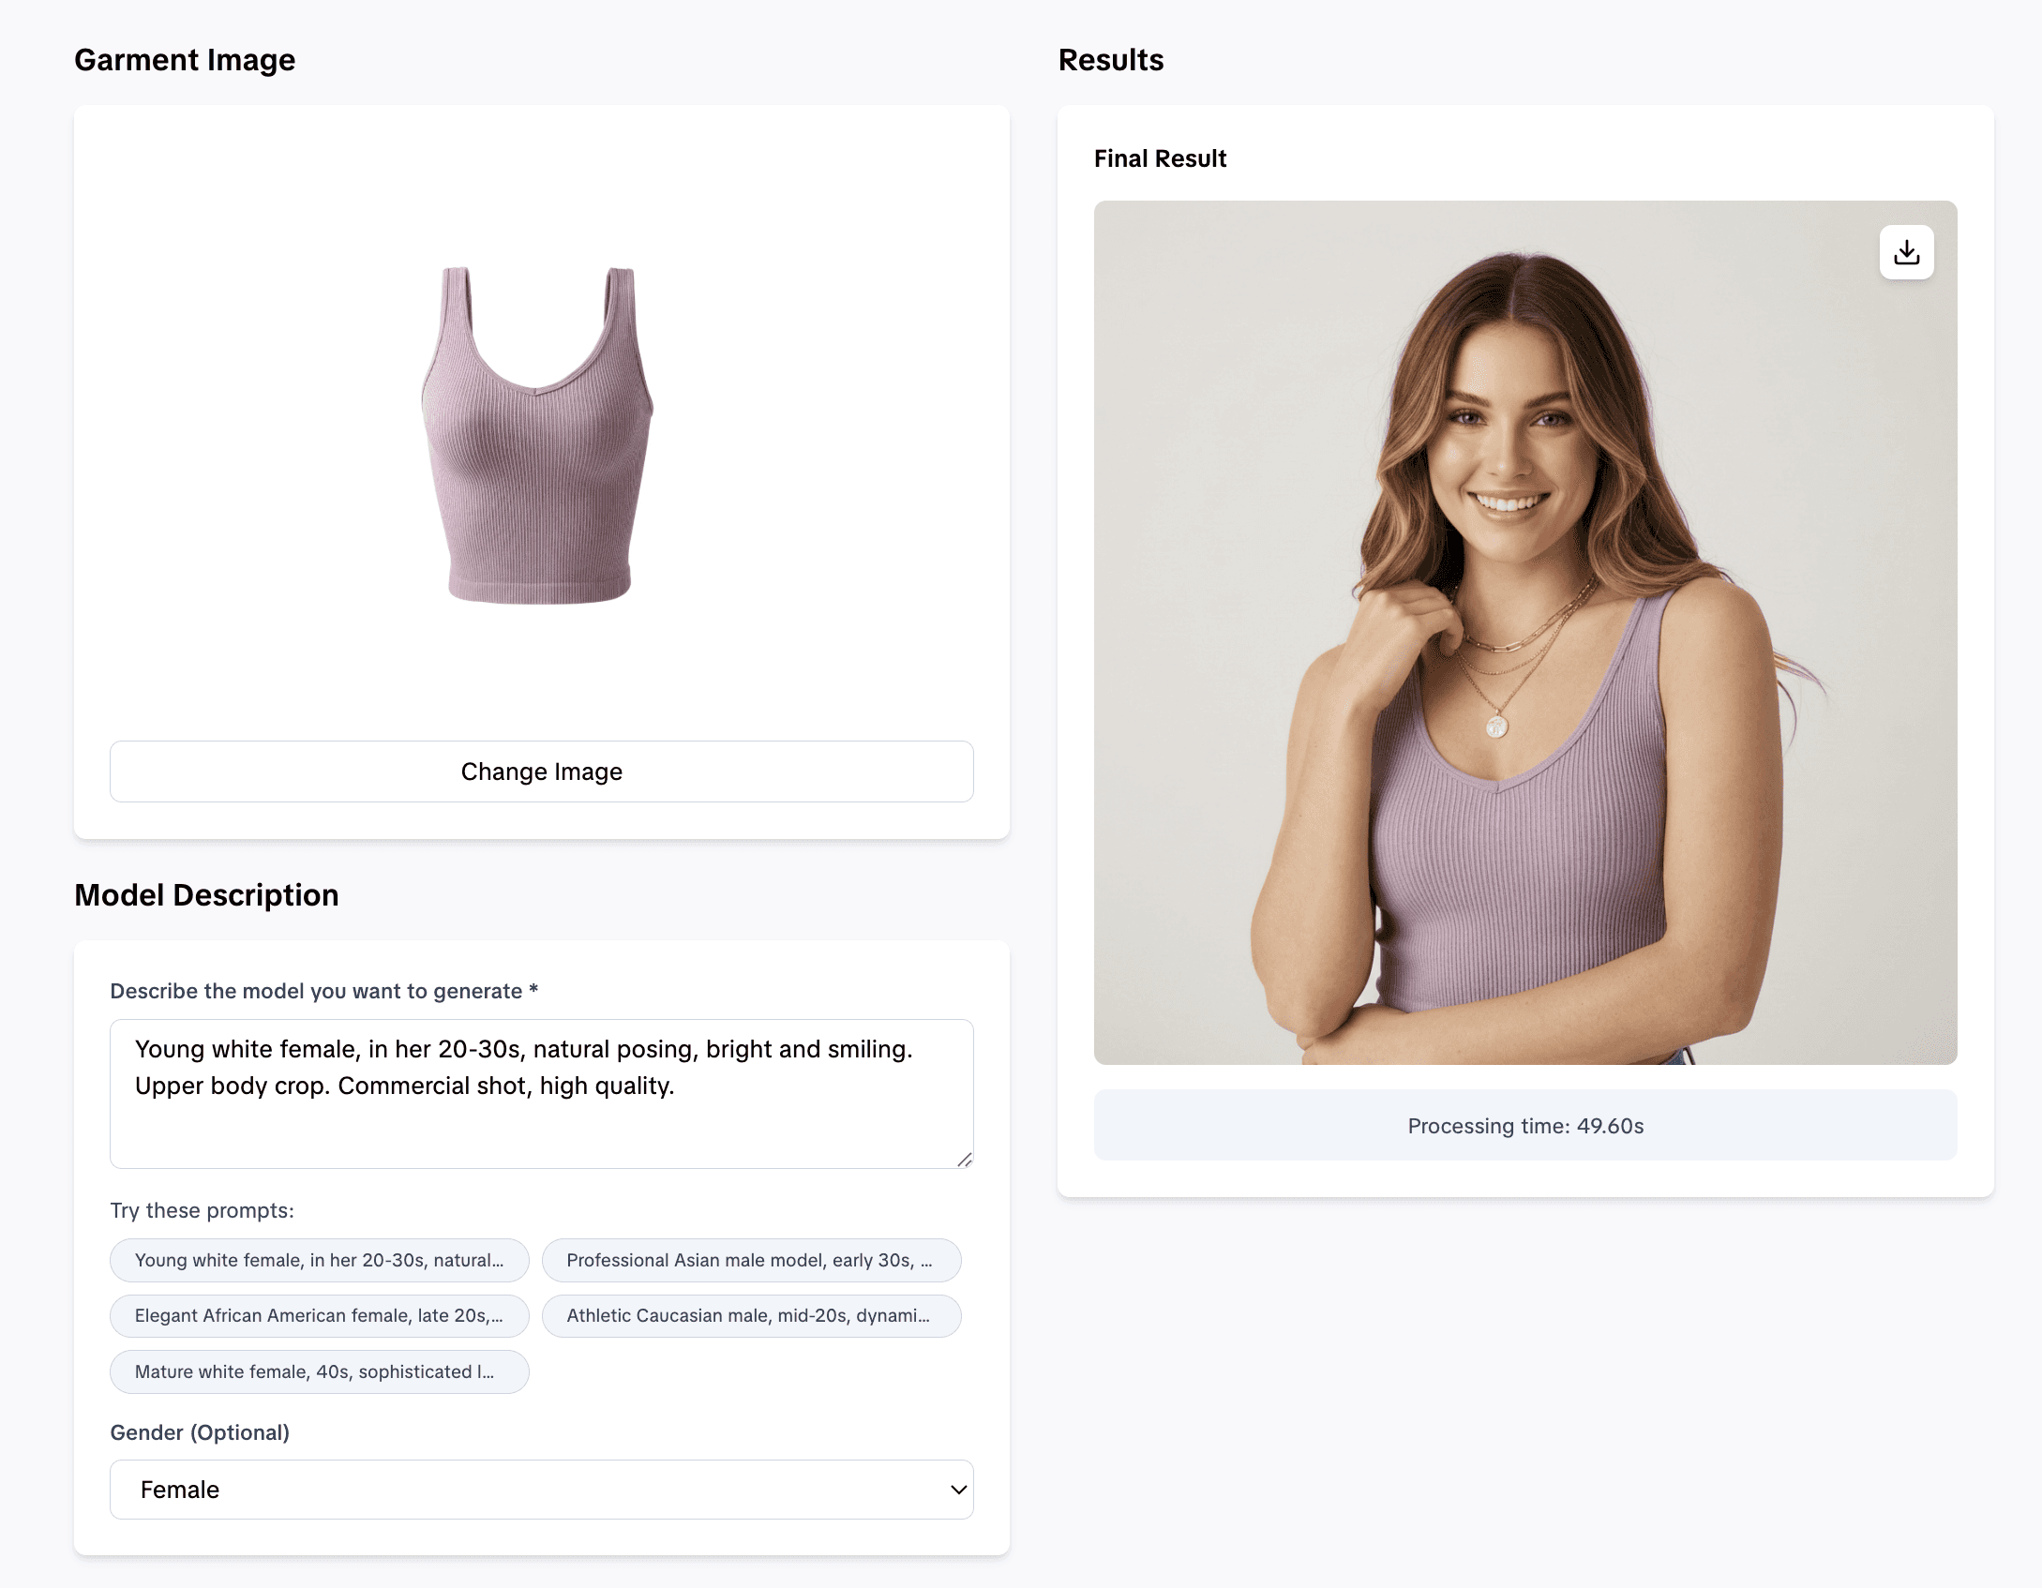Viewport: 2042px width, 1588px height.
Task: Choose the 'Elegant African American female' prompt chip
Action: pos(319,1315)
